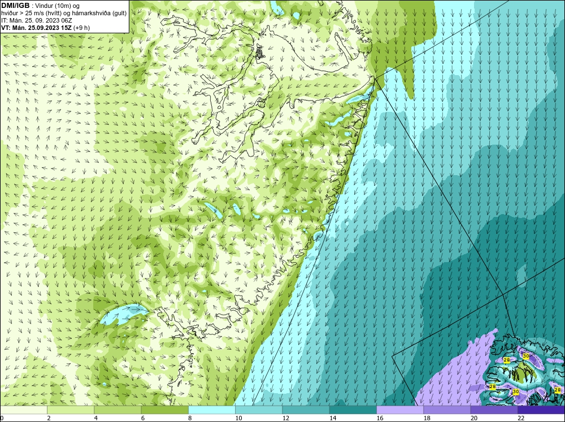Click the legend scale number 2

coord(49,418)
